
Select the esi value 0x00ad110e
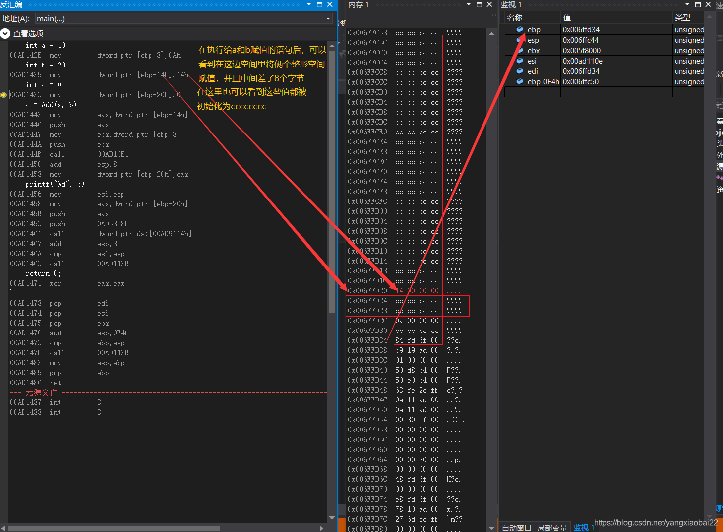coord(582,61)
